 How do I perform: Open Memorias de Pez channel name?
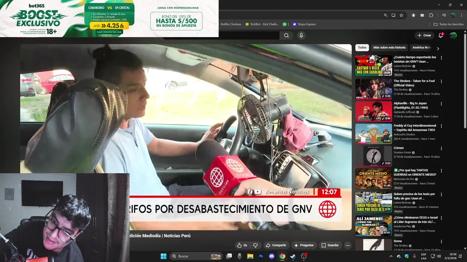pyautogui.click(x=404, y=179)
